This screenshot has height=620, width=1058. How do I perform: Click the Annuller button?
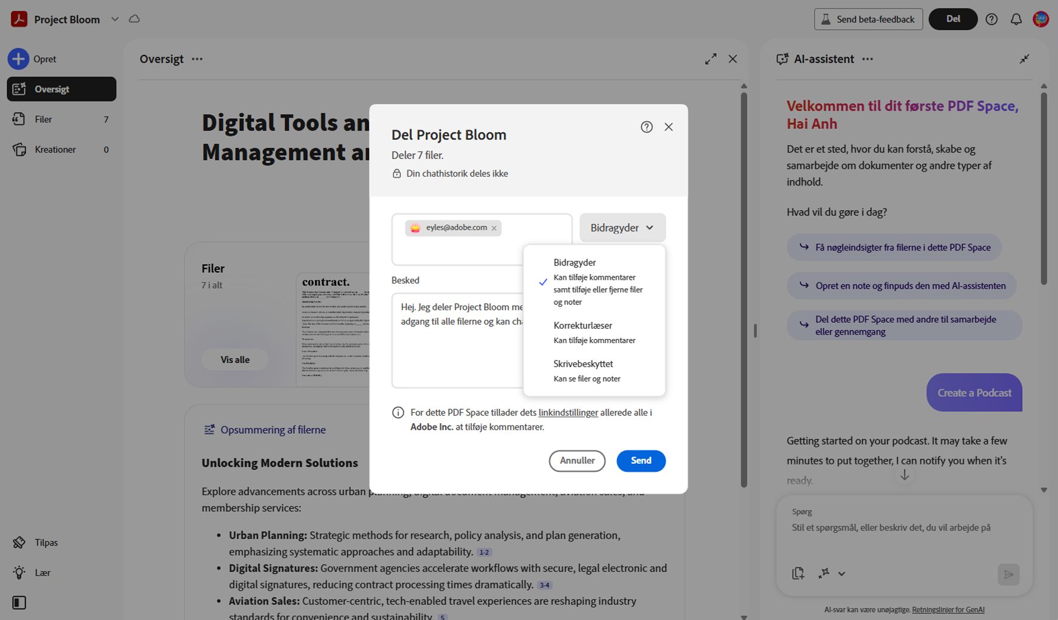point(577,461)
